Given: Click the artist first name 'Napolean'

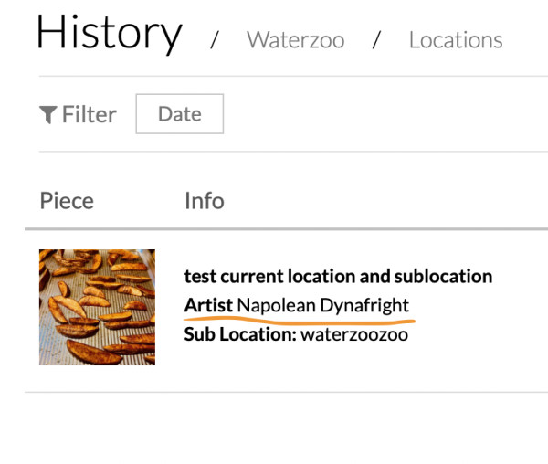Looking at the screenshot, I should coord(276,305).
